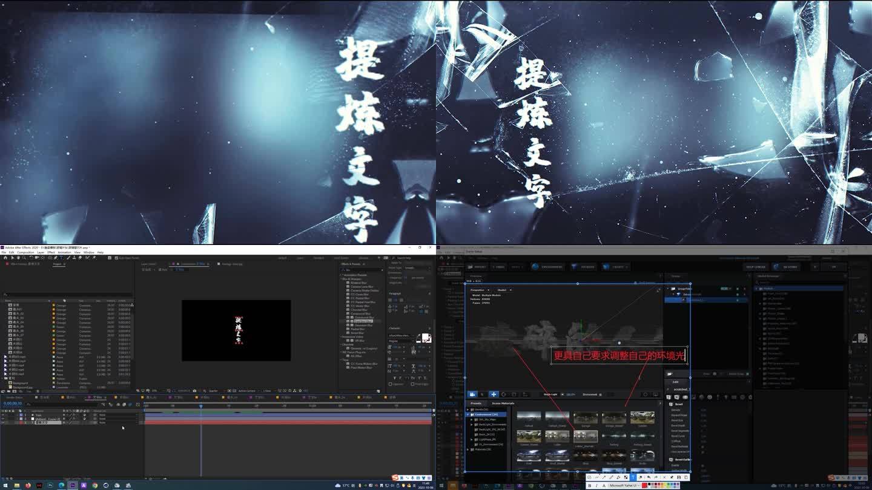Click the Home icon in After Effects toolbar

pyautogui.click(x=5, y=258)
